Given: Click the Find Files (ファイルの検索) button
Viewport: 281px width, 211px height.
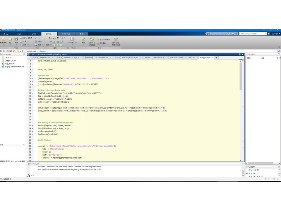Looking at the screenshot, I should coord(26,38).
